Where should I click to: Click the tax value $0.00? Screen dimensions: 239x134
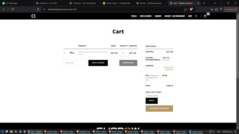tap(165, 76)
